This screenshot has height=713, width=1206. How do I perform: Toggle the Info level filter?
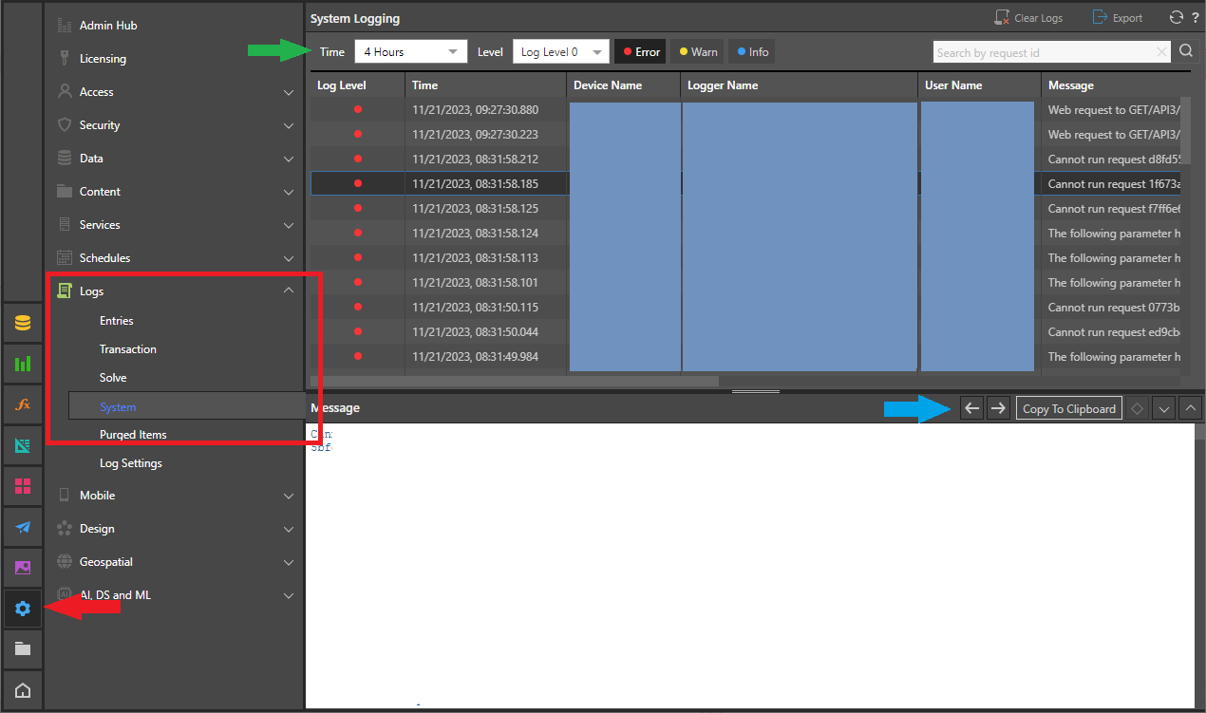coord(753,52)
